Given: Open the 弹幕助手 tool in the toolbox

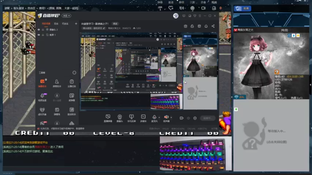Looking at the screenshot, I should click(x=42, y=83).
